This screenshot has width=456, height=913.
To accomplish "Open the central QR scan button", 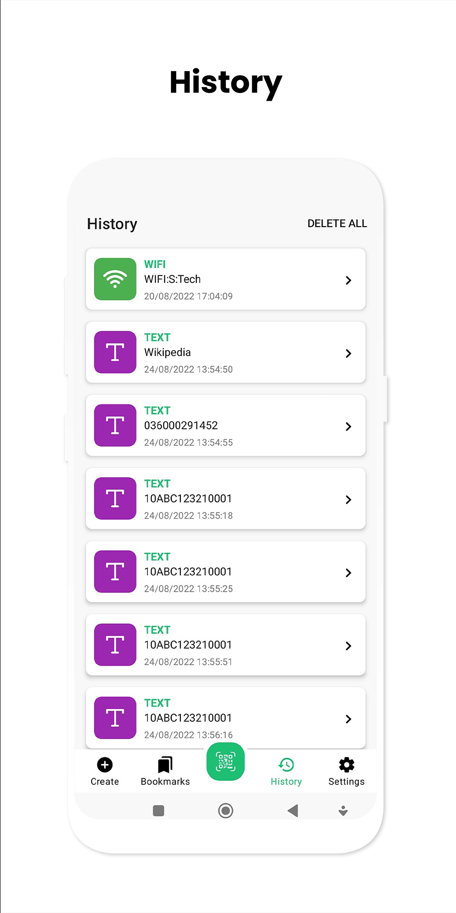I will click(226, 762).
